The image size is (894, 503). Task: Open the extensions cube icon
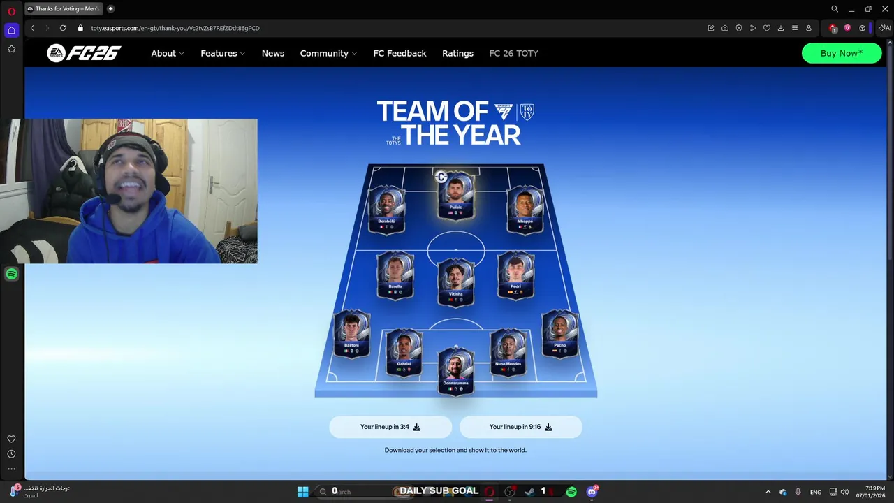point(863,28)
